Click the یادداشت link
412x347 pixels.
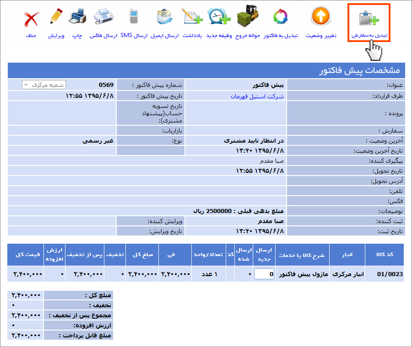click(x=192, y=36)
